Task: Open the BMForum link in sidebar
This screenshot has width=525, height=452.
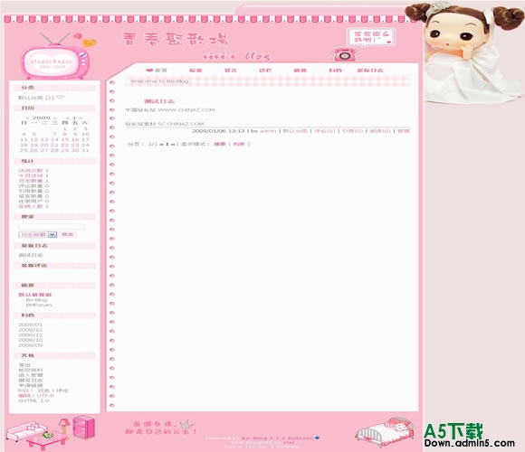Action: [x=39, y=305]
